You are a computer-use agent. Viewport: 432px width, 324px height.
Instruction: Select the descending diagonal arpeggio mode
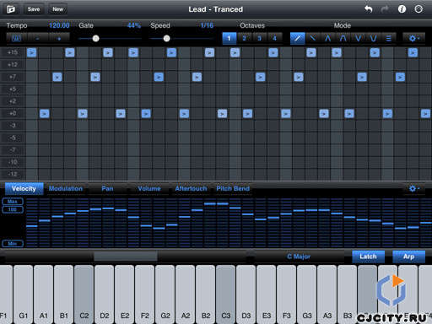point(312,38)
